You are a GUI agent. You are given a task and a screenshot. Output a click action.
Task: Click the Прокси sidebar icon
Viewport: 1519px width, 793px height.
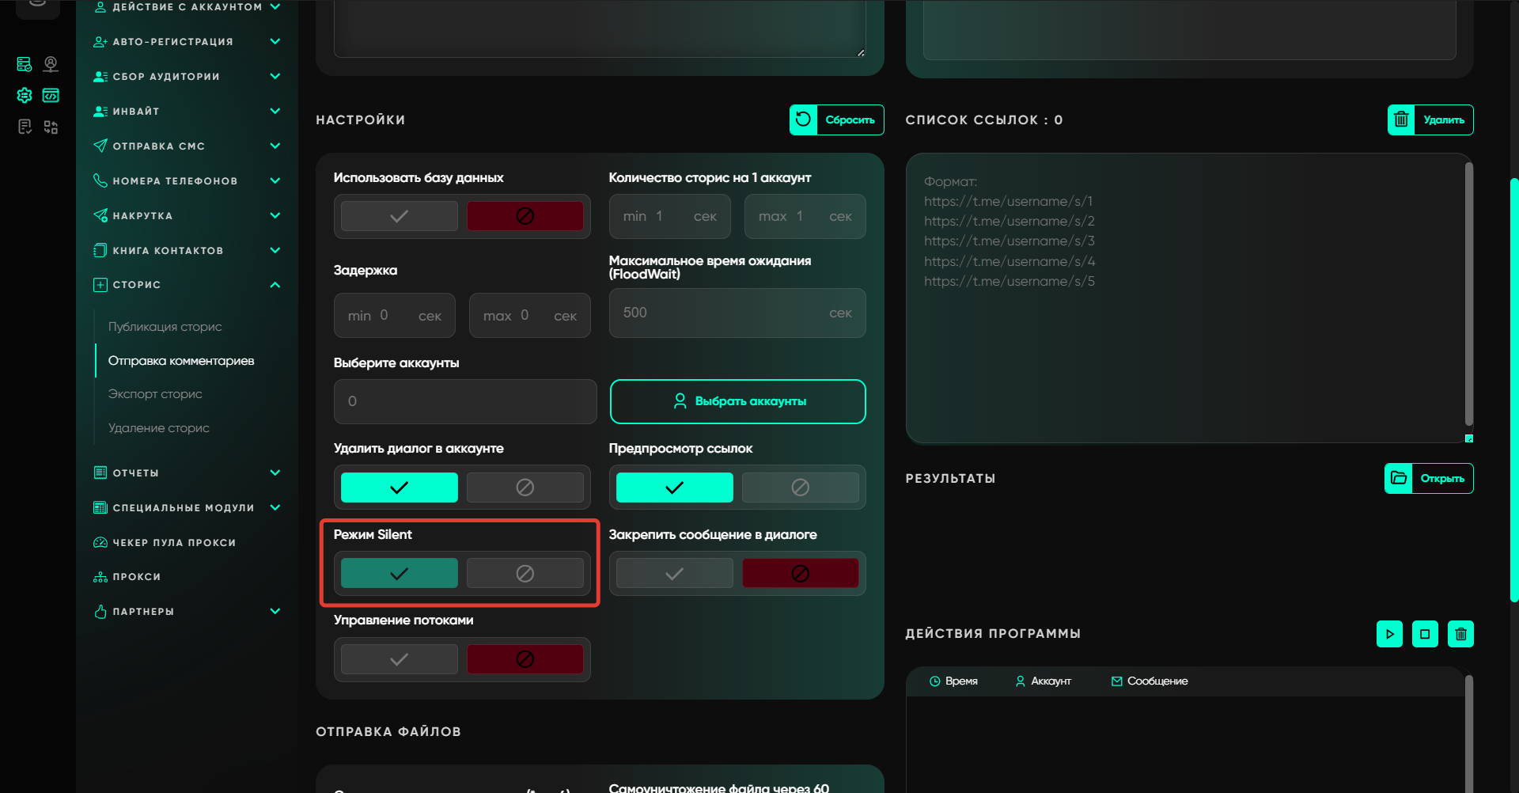pyautogui.click(x=100, y=577)
